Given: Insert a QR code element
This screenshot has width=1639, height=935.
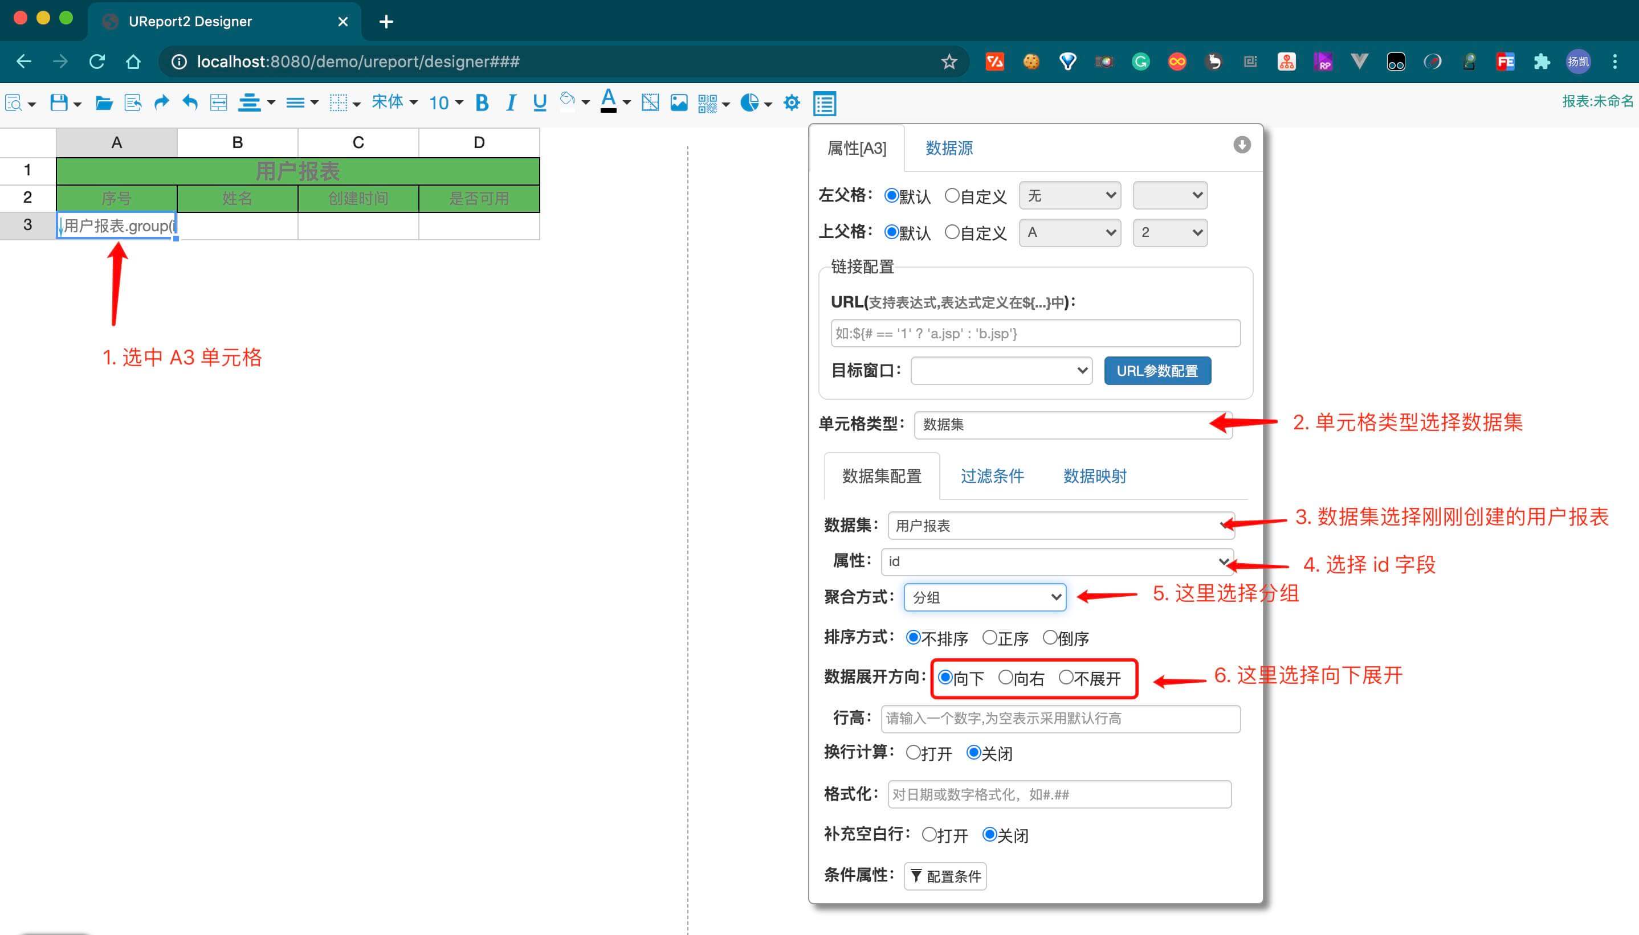Looking at the screenshot, I should [x=707, y=102].
